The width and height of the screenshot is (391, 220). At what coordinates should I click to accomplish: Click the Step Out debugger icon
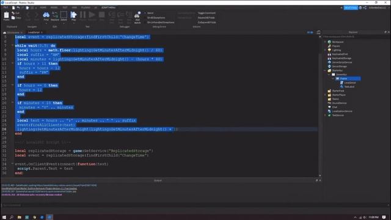tap(129, 15)
